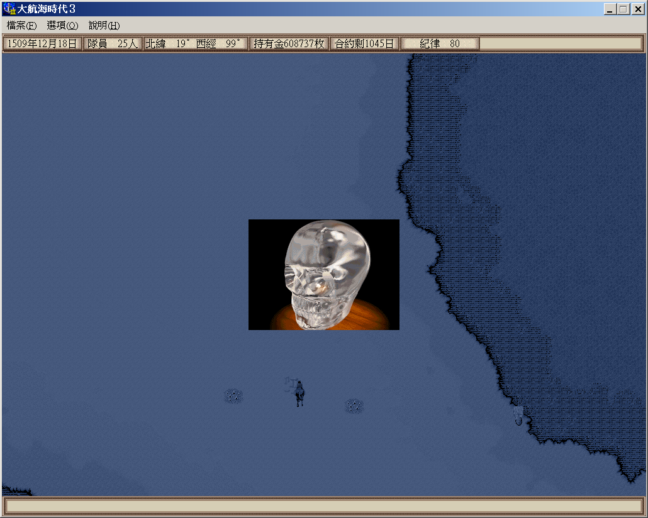Open the 檔案(F) menu
The width and height of the screenshot is (648, 518).
click(x=21, y=26)
